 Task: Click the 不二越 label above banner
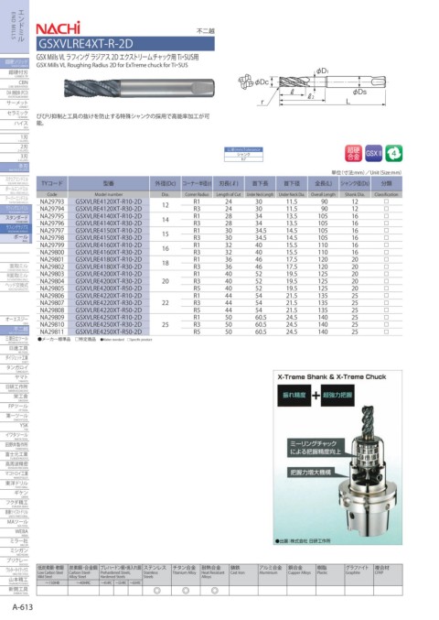tap(205, 31)
